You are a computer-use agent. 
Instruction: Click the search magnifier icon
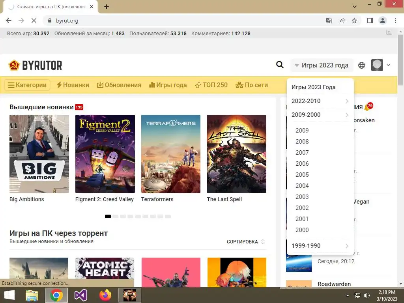click(x=280, y=65)
